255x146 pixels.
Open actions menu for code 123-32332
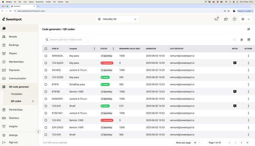point(248,77)
